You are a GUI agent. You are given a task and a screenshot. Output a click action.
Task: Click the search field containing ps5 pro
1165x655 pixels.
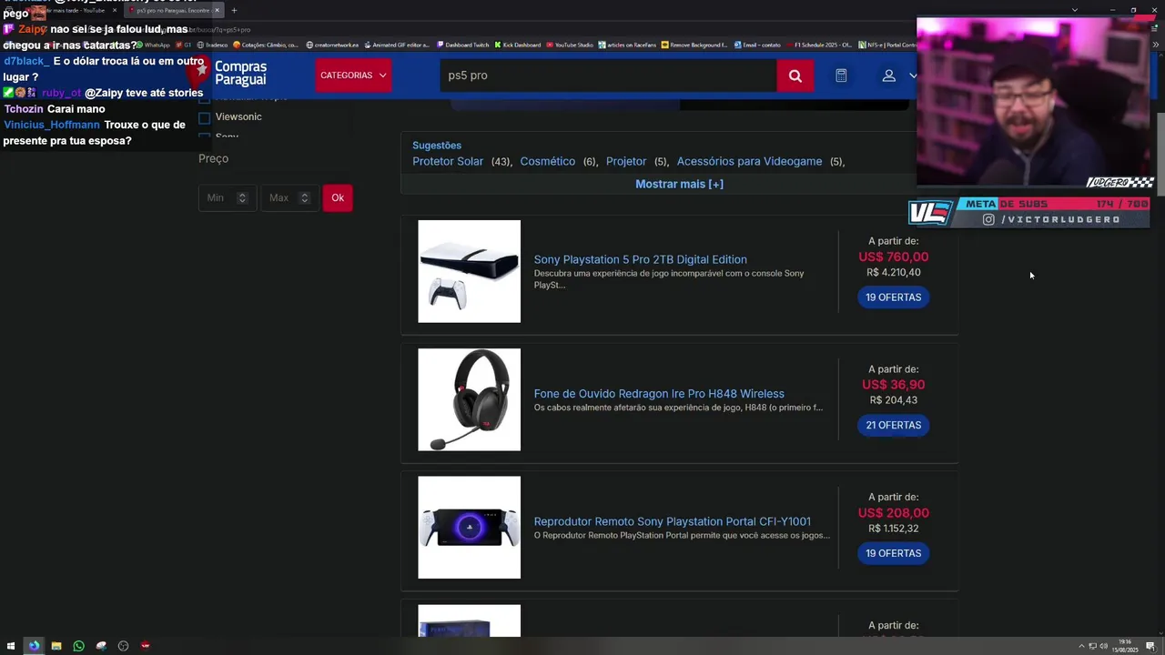pos(608,76)
